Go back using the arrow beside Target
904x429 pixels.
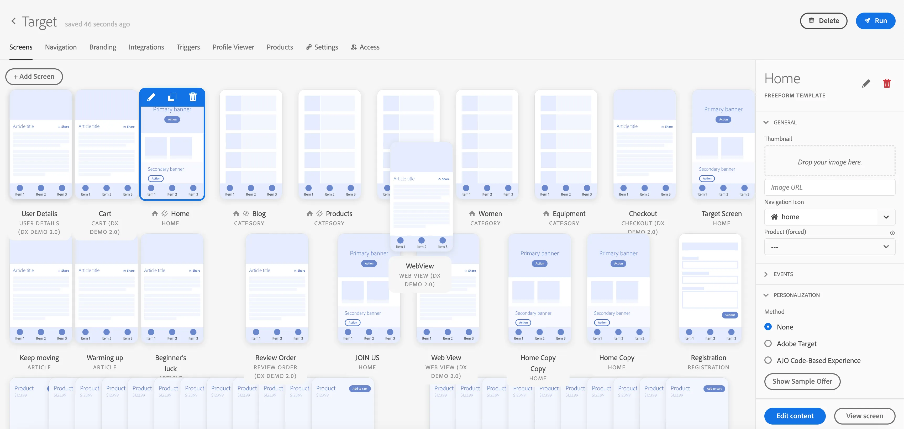point(13,21)
